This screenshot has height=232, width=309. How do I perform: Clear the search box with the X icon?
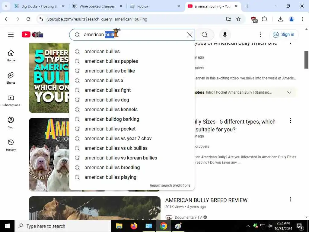coord(190,35)
